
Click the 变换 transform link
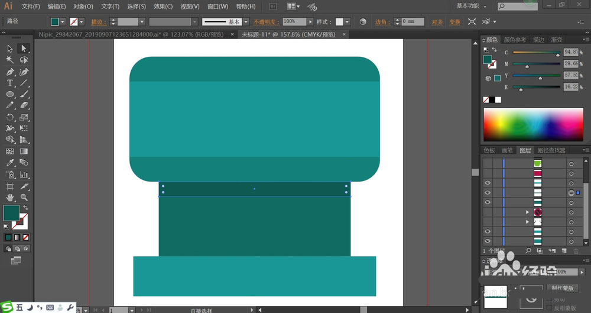(x=454, y=22)
